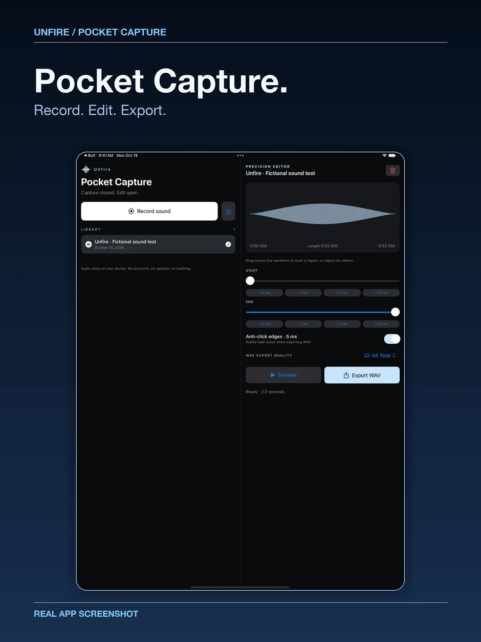Click the '0:00.000' start time label
The width and height of the screenshot is (481, 642).
(x=258, y=246)
